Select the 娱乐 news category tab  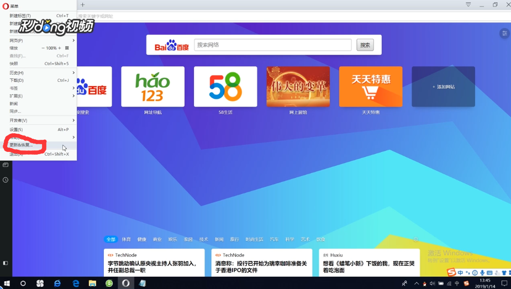[x=173, y=239]
